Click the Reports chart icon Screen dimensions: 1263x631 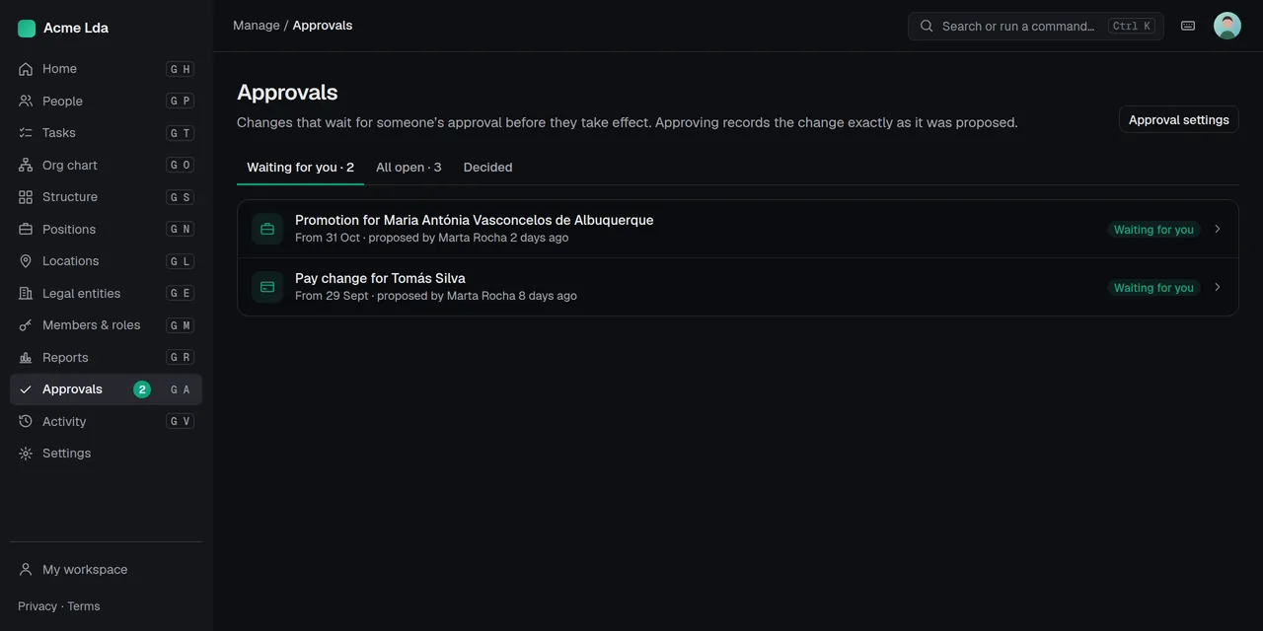tap(26, 357)
